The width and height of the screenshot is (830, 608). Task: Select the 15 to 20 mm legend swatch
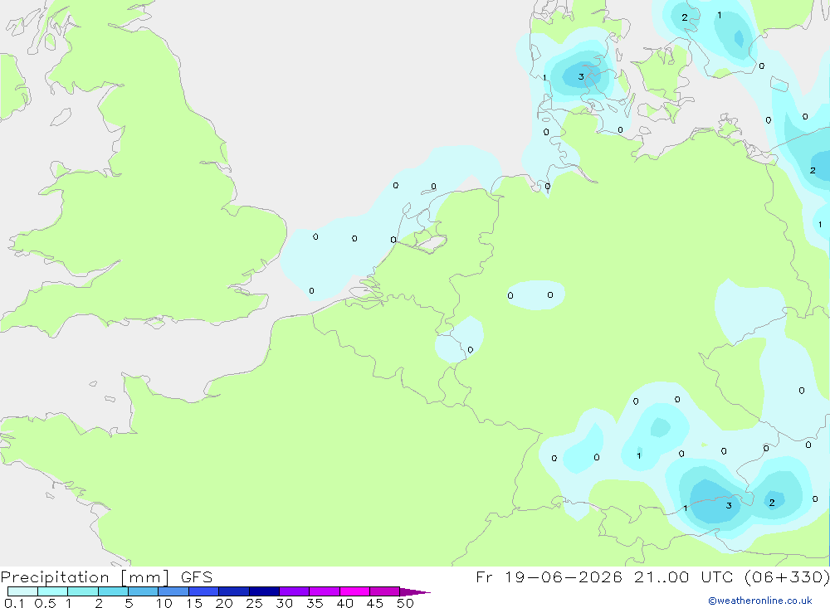coord(203,591)
